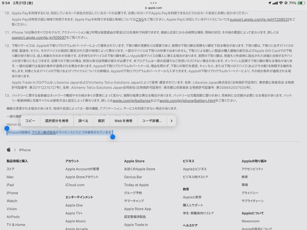Open the サマーキャンプ link
The width and height of the screenshot is (307, 230).
(134, 201)
